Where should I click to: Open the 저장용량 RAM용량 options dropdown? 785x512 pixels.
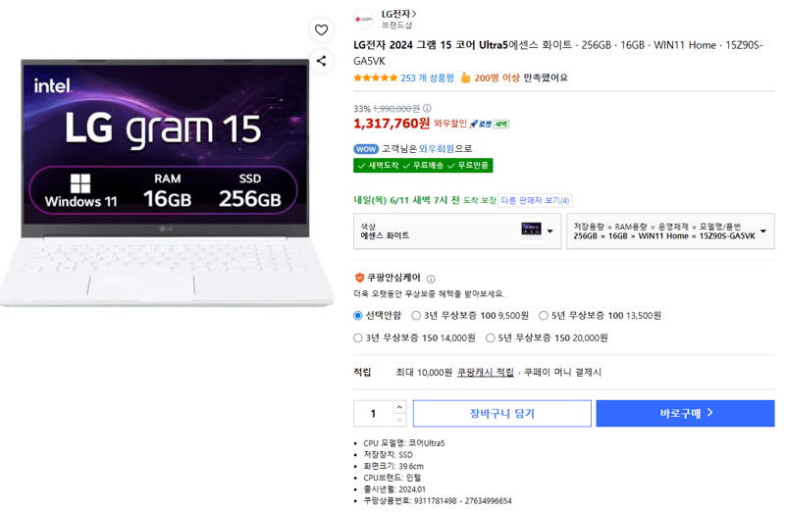click(x=670, y=230)
